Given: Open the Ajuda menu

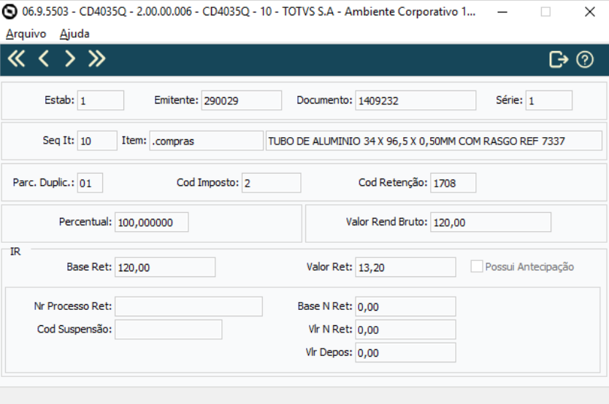Looking at the screenshot, I should click(74, 34).
